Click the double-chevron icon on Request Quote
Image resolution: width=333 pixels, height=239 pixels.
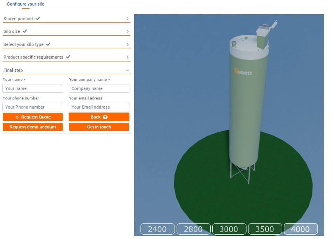point(17,117)
